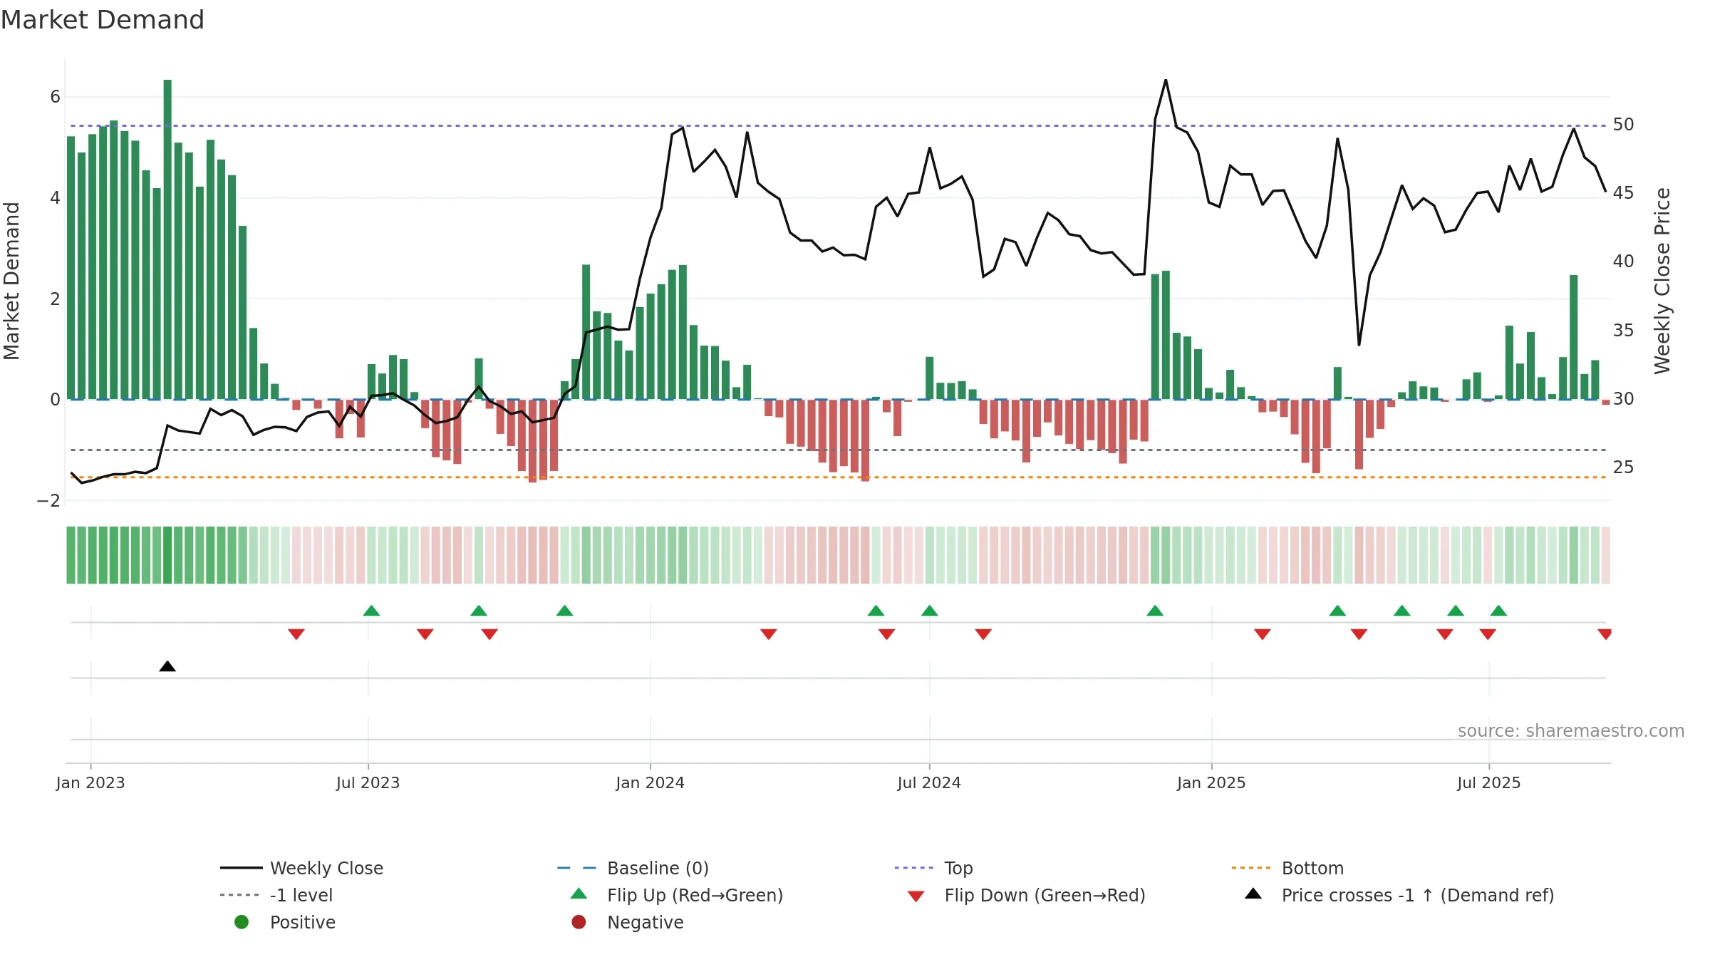The image size is (1710, 962).
Task: Click the −2 tick on the Market Demand axis
Action: [48, 501]
